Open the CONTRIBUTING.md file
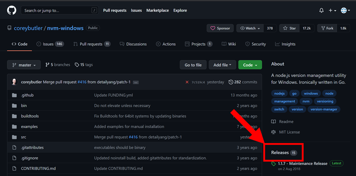Viewport: 356px width, 176px height. click(39, 169)
